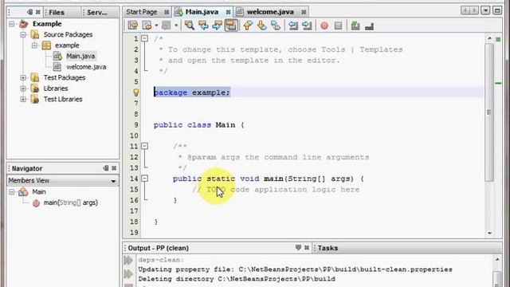Open the editor documents drop-down list

485,10
